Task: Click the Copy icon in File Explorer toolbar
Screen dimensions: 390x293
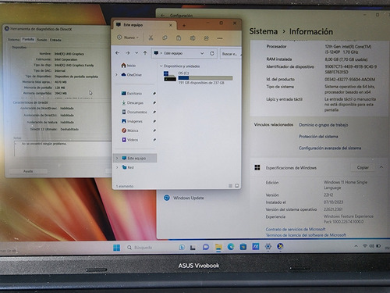Action: pos(165,38)
